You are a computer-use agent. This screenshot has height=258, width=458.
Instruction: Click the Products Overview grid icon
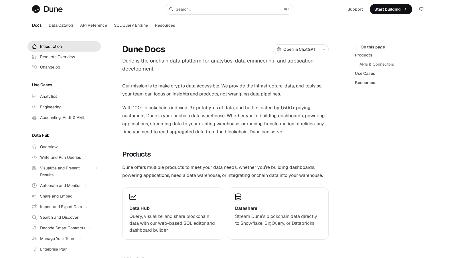click(x=34, y=57)
